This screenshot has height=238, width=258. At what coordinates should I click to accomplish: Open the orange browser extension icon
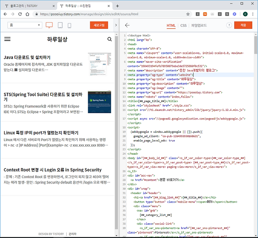point(205,14)
